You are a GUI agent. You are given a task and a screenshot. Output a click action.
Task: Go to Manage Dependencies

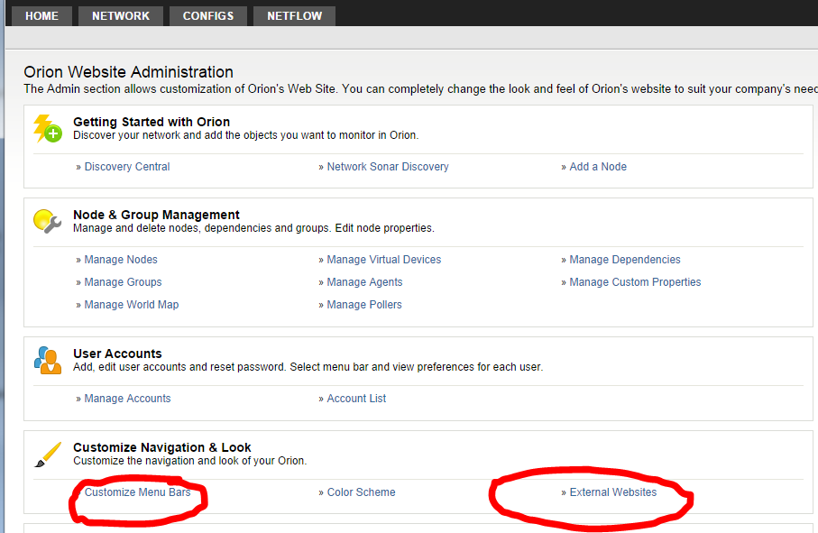[x=625, y=259]
